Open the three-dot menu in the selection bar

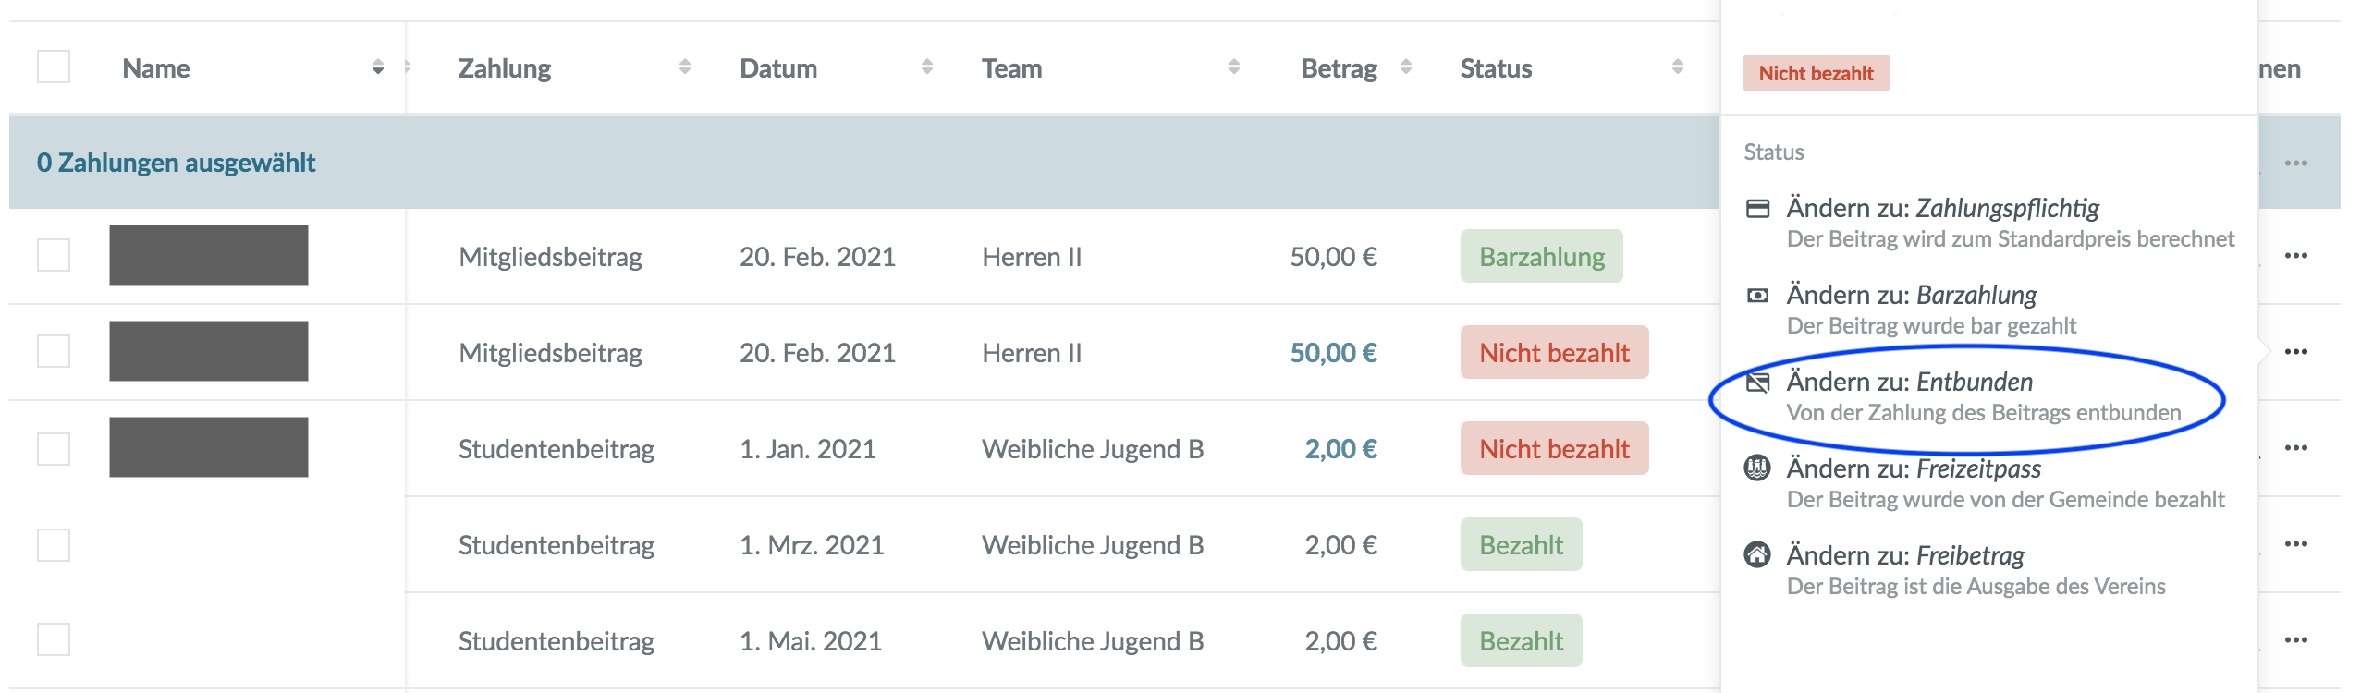pyautogui.click(x=2295, y=163)
